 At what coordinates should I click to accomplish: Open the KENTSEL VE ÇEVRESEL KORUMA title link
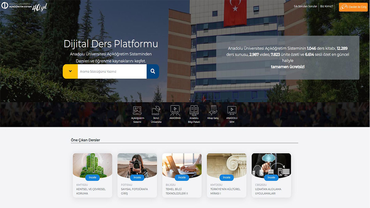[x=87, y=191]
